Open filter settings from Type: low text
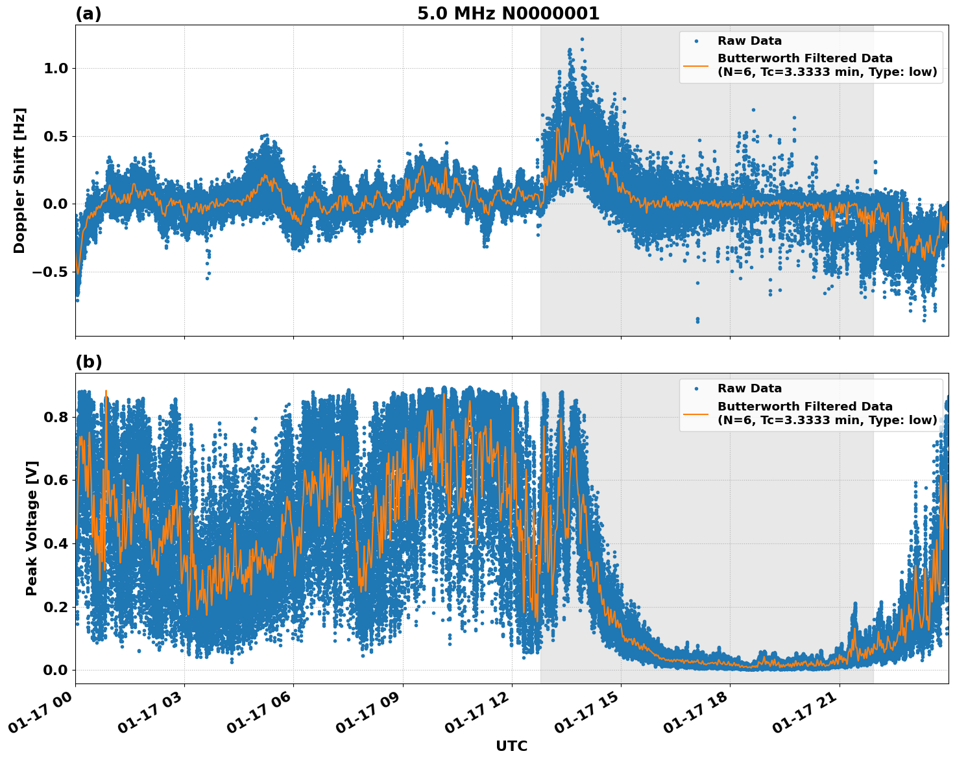The image size is (955, 760). pyautogui.click(x=904, y=72)
